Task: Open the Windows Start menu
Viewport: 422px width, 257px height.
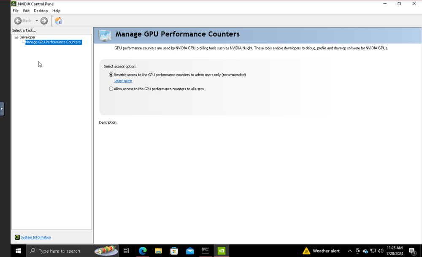Action: pyautogui.click(x=18, y=251)
